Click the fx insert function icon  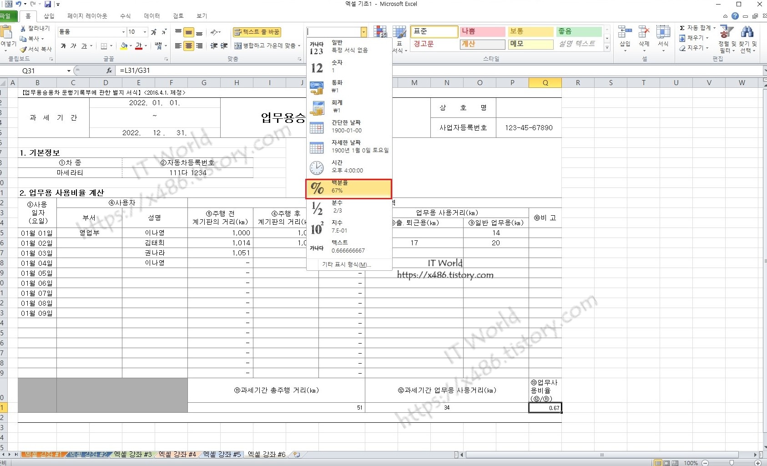tap(109, 71)
